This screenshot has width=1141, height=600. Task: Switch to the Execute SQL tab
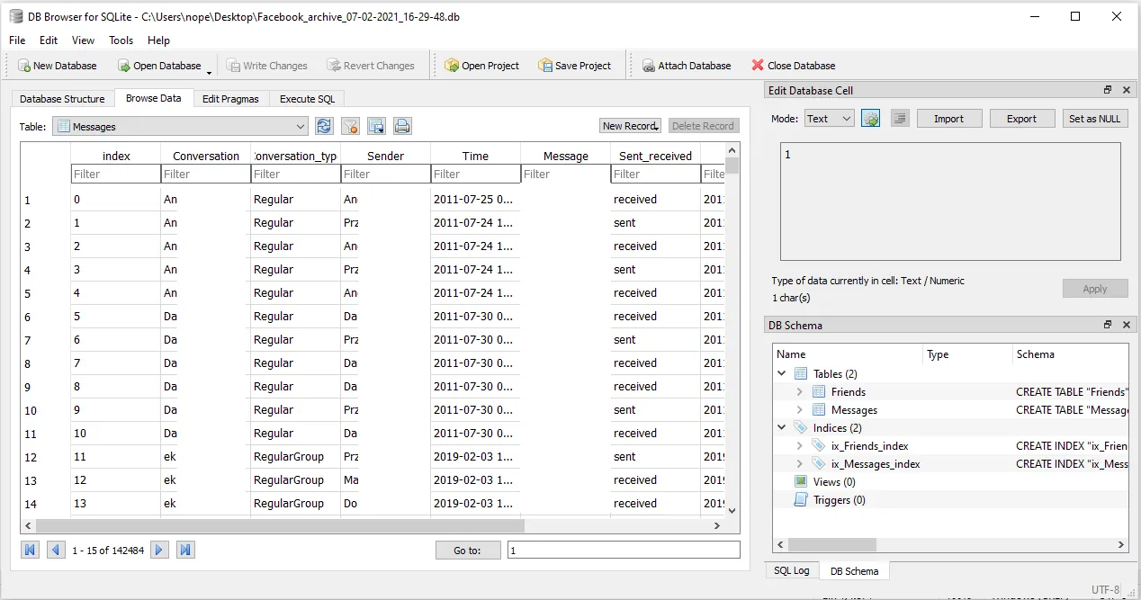307,98
